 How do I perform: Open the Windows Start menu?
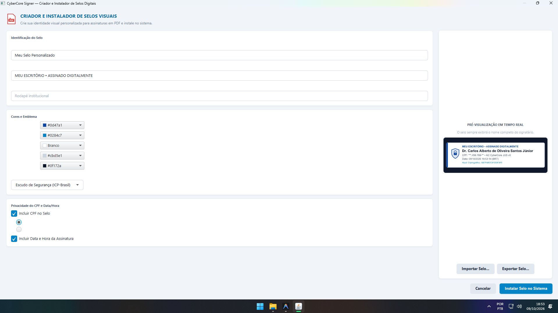coord(260,306)
